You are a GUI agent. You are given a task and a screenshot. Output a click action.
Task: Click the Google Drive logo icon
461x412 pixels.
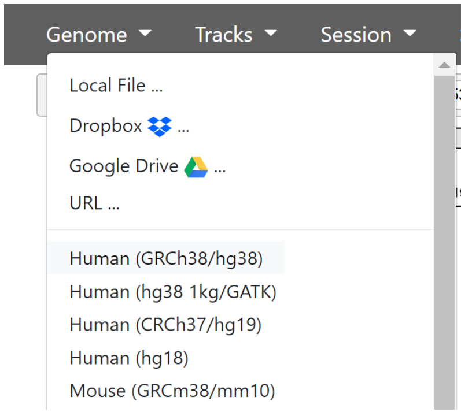pos(196,166)
